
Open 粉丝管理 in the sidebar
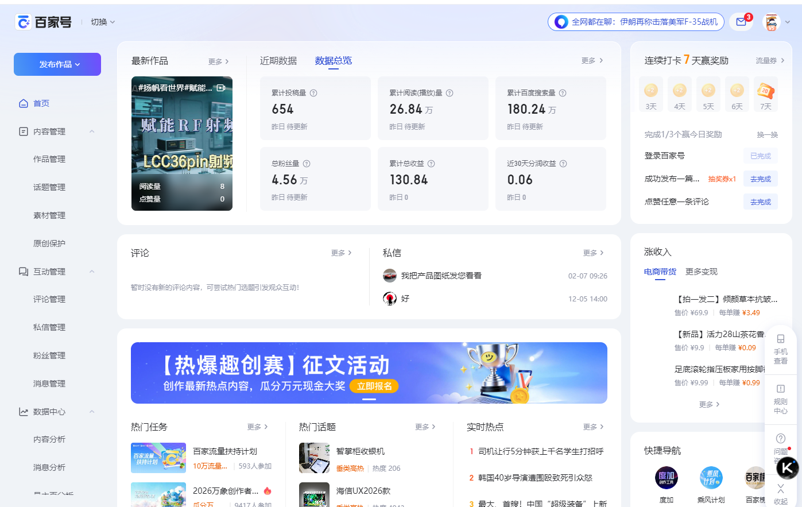point(49,355)
